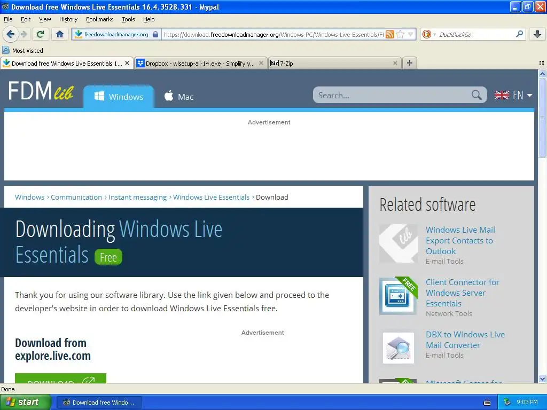547x410 pixels.
Task: Open the File menu
Action: point(8,19)
